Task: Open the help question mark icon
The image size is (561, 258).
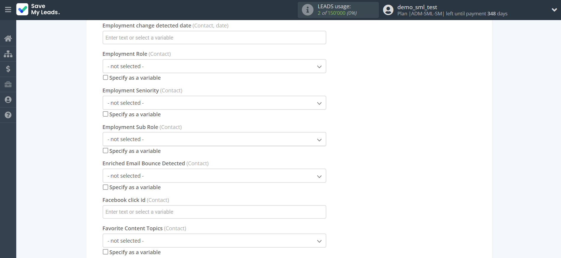Action: coord(8,115)
